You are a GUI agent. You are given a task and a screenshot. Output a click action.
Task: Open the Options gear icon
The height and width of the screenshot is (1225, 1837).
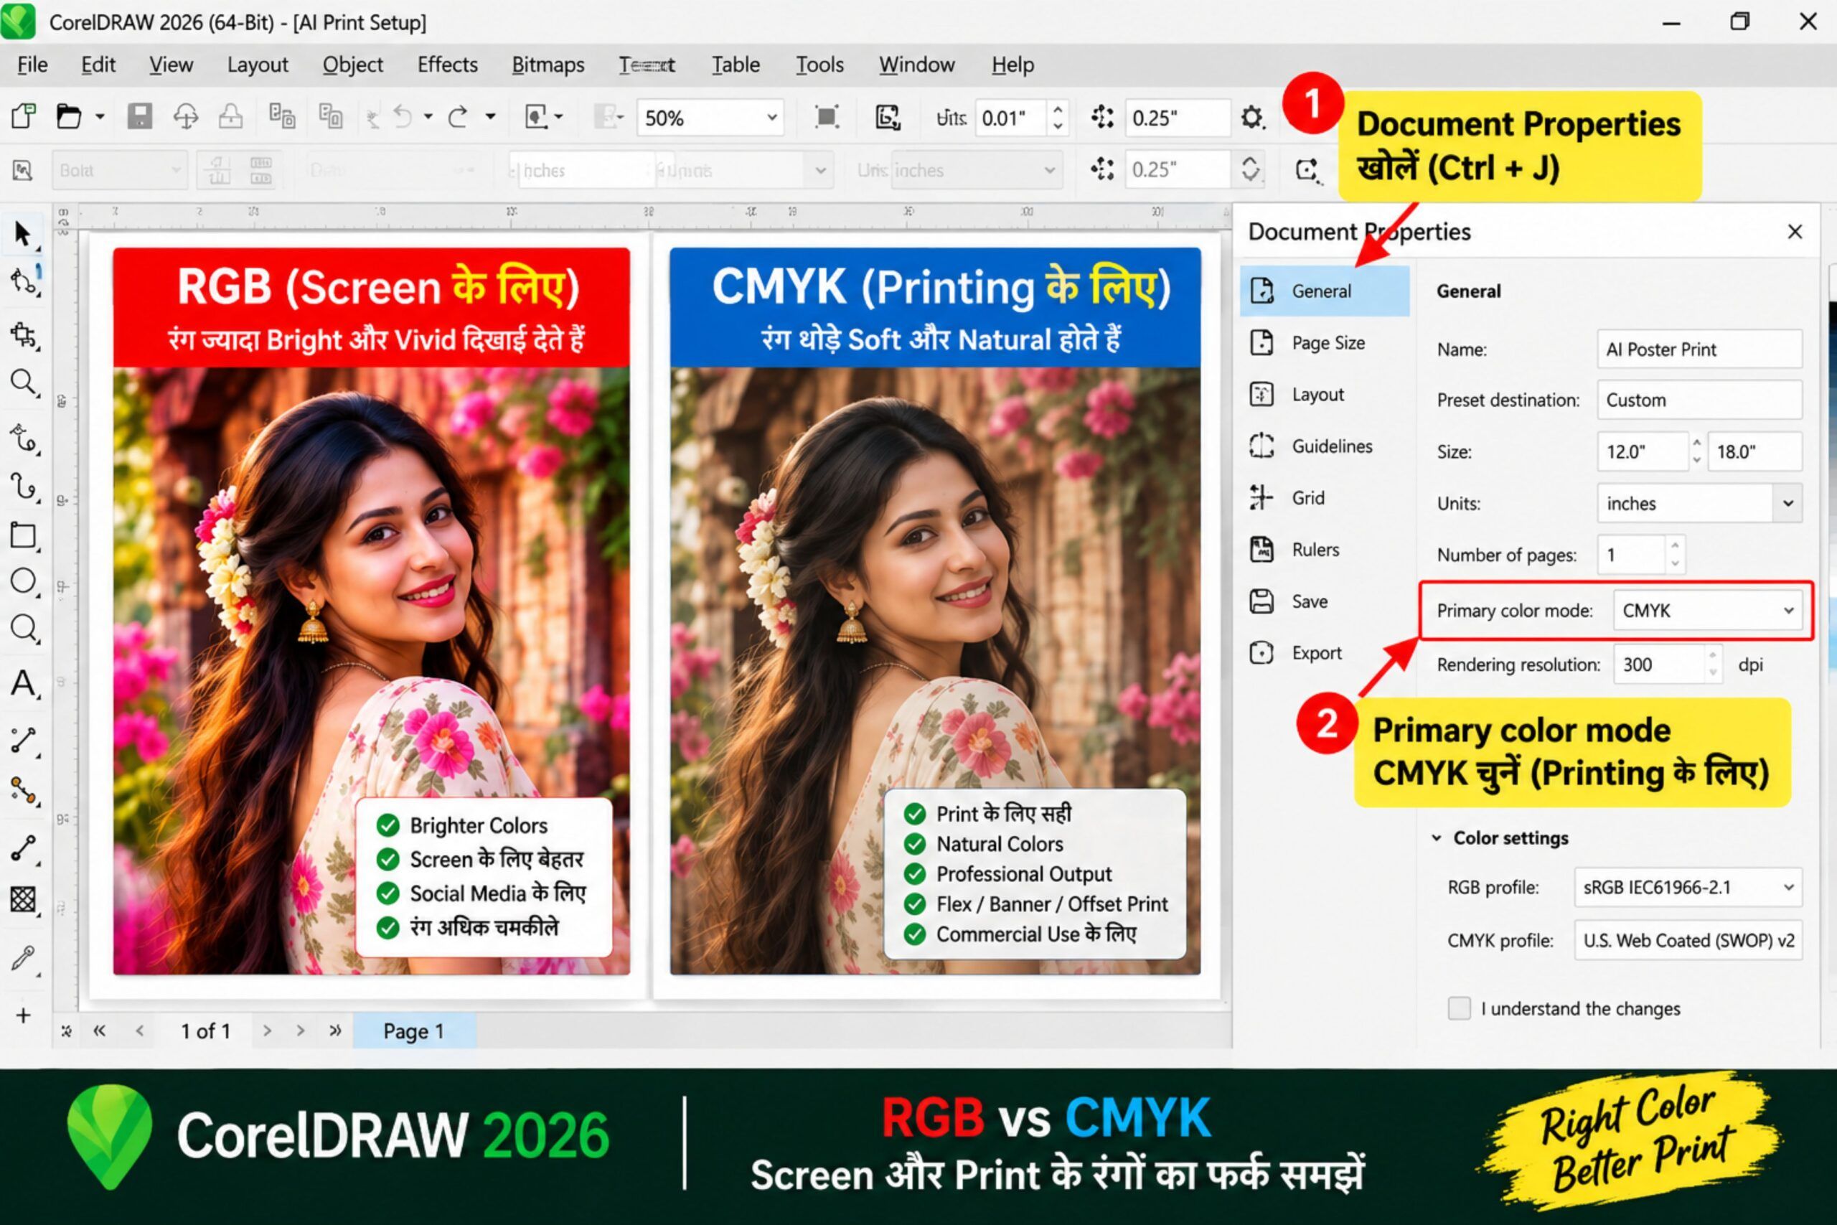pyautogui.click(x=1253, y=117)
